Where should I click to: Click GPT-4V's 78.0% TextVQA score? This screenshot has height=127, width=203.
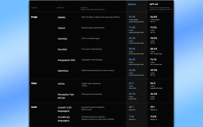(154, 38)
